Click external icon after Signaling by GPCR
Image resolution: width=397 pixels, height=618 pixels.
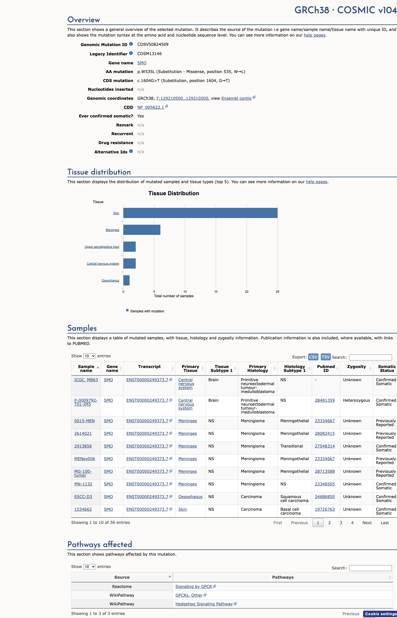[x=214, y=586]
